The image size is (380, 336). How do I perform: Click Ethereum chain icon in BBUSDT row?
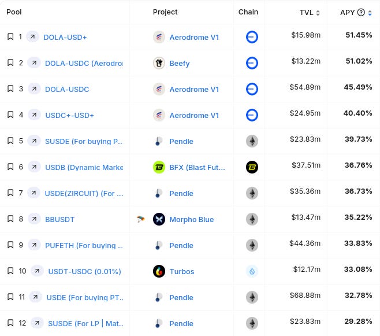point(252,219)
